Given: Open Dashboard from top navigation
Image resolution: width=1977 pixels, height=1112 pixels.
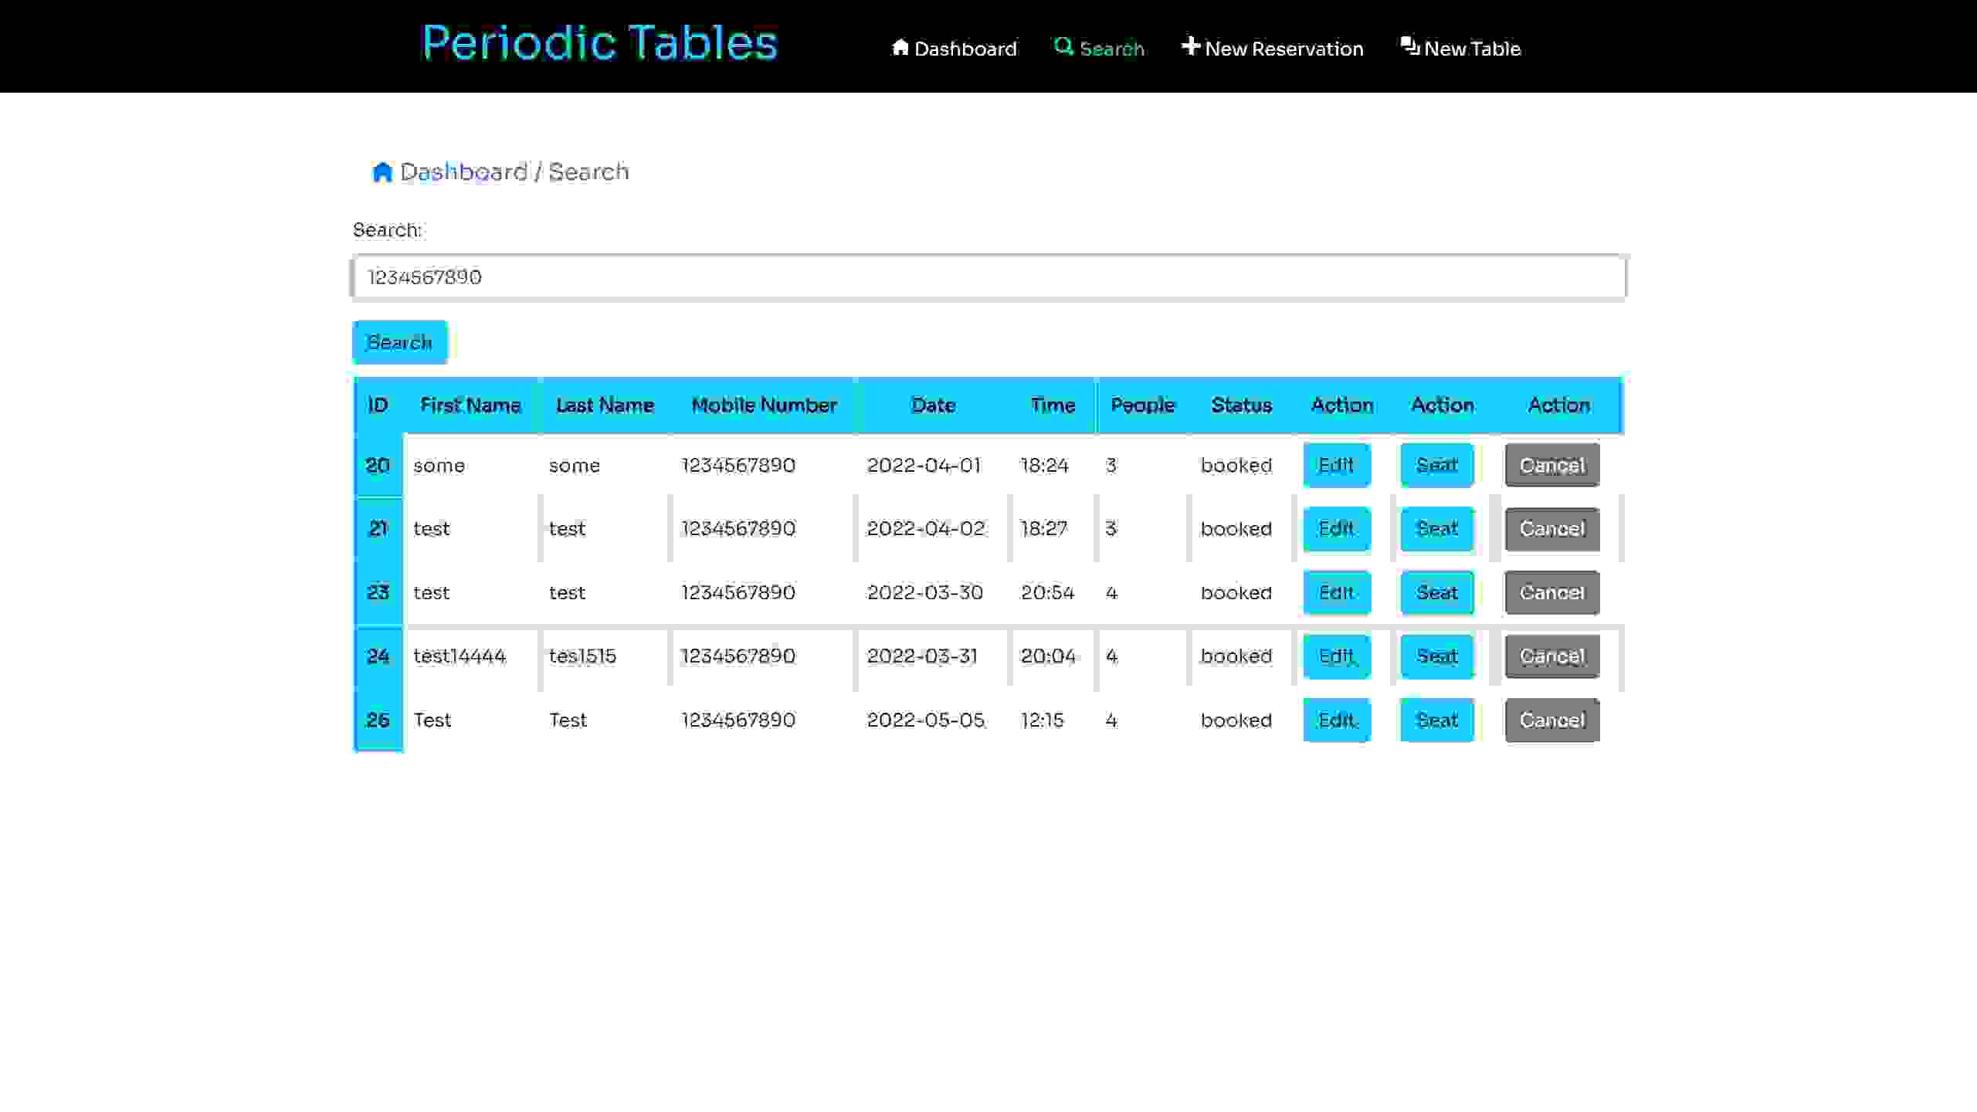Looking at the screenshot, I should [x=953, y=48].
